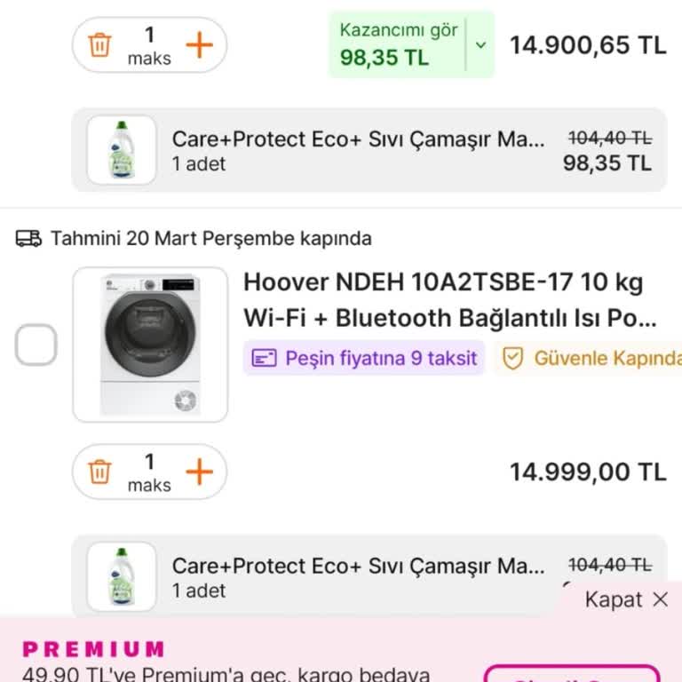Tap the delivery truck icon
Screen dimensions: 682x682
[28, 238]
